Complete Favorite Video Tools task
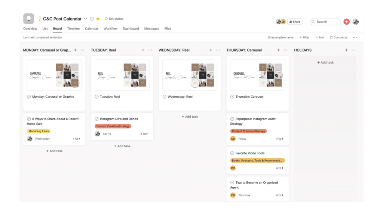 tap(232, 153)
